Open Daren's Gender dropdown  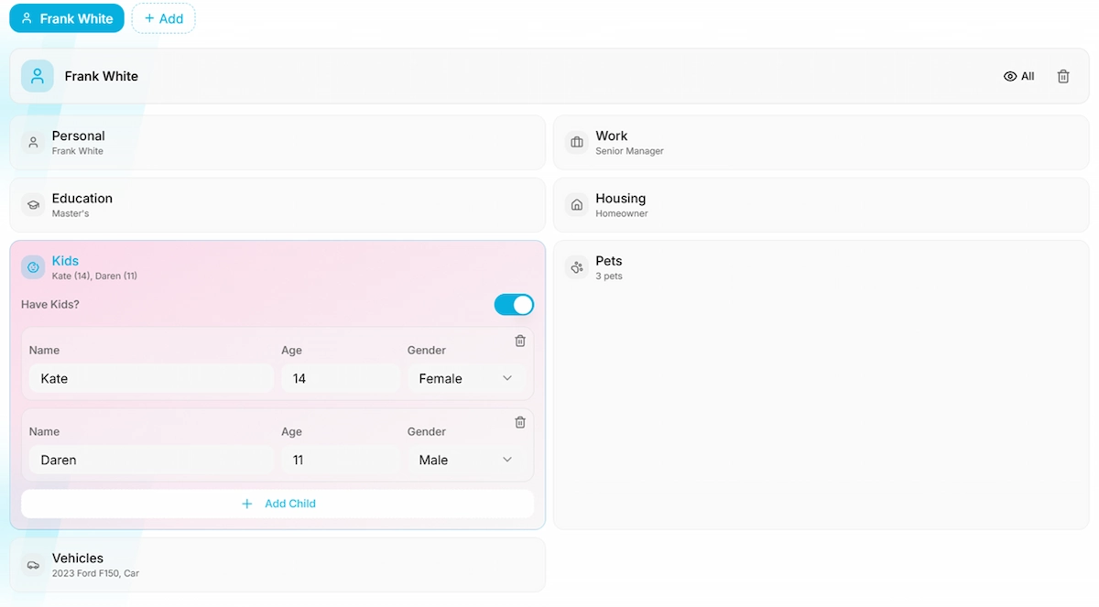pos(466,460)
